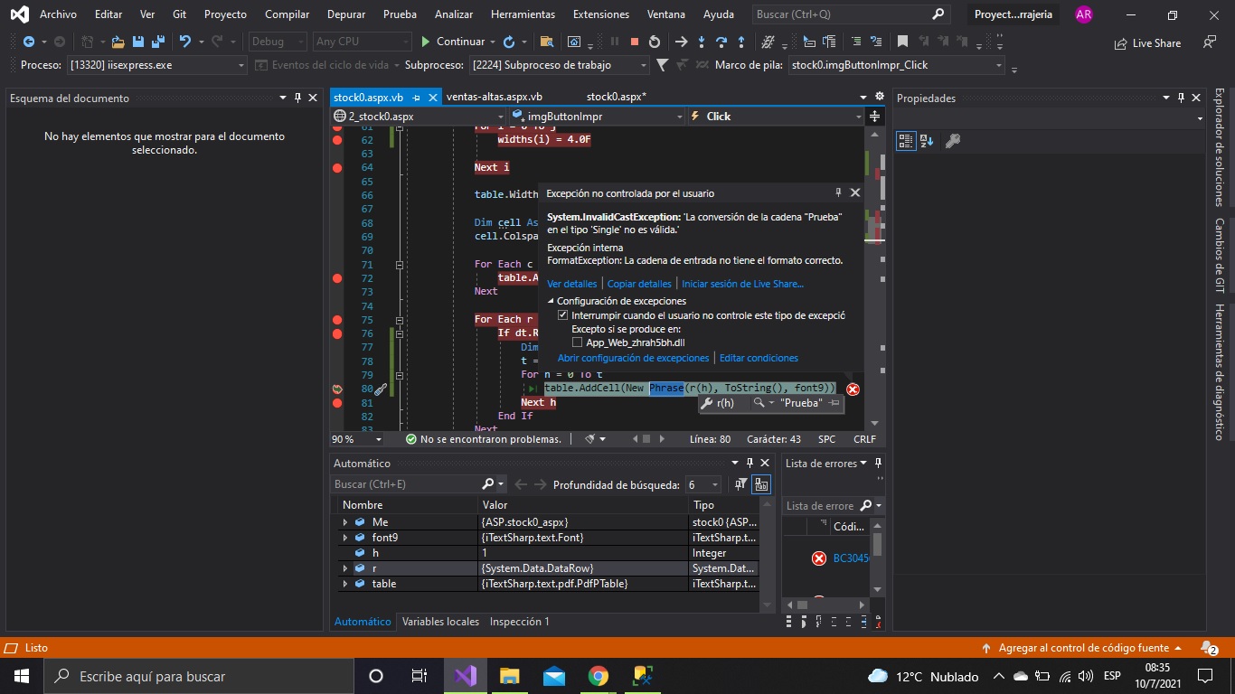Viewport: 1235px width, 694px height.
Task: Click the Hot Reload refresh icon
Action: coord(509,42)
